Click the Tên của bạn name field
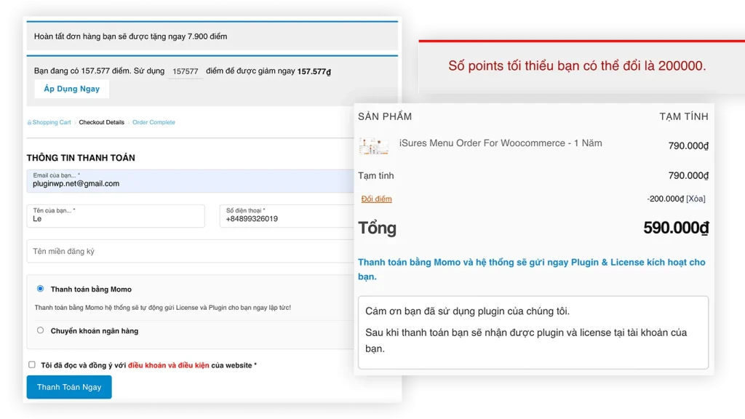The image size is (745, 419). 116,216
